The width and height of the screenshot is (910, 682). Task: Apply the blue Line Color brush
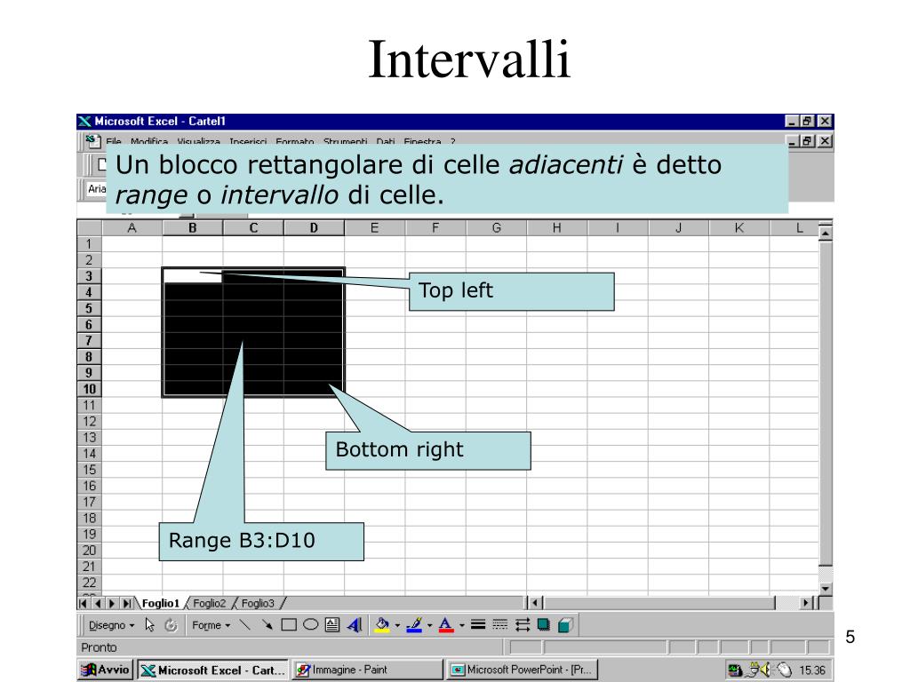pyautogui.click(x=414, y=624)
